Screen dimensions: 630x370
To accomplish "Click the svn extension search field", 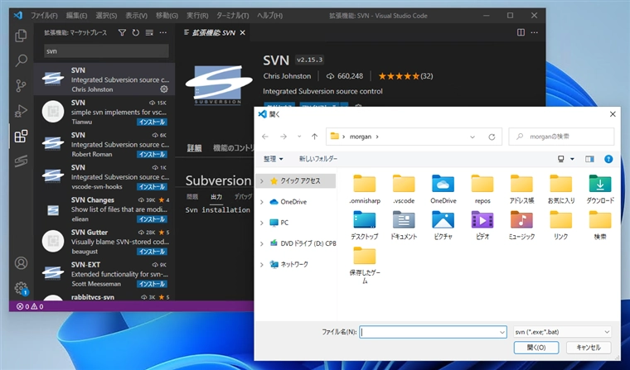I will [x=106, y=51].
